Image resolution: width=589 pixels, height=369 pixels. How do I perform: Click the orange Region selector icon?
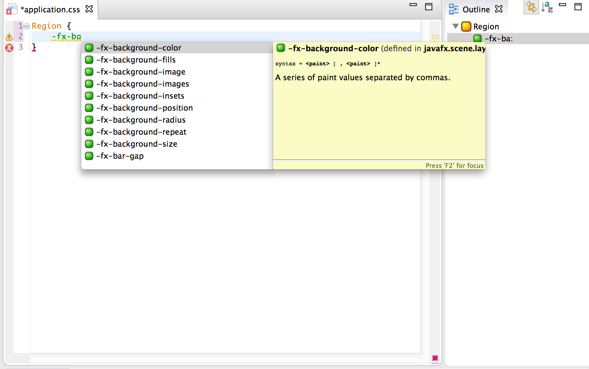coord(466,27)
